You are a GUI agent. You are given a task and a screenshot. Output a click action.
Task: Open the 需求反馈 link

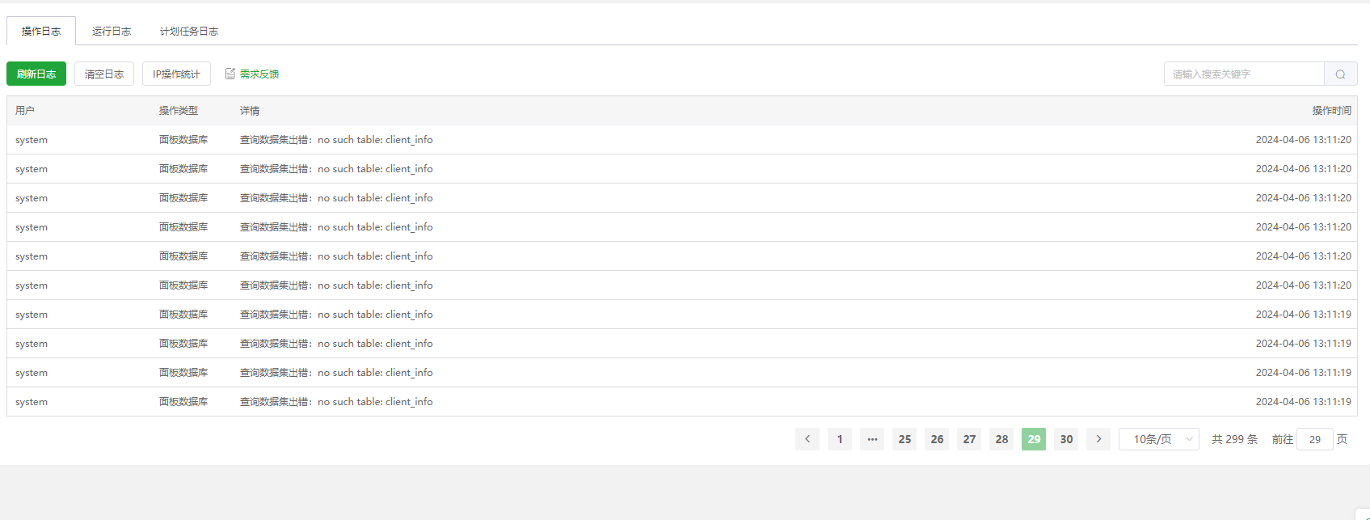tap(259, 74)
